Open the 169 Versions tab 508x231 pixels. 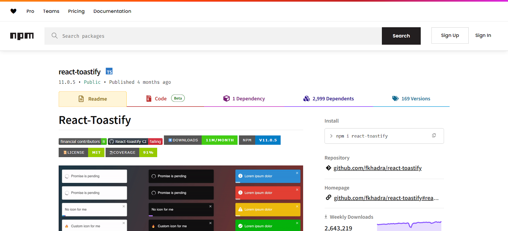pos(411,99)
